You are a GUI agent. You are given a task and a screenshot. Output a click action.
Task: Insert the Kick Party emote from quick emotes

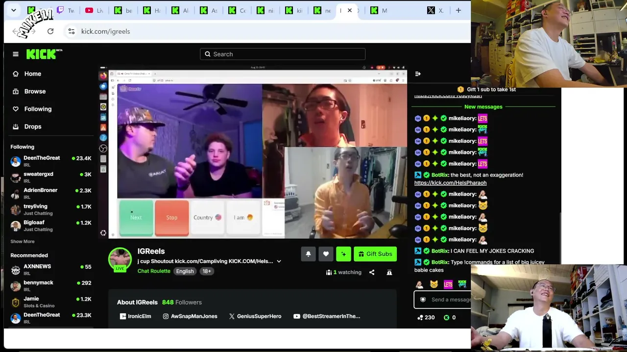pyautogui.click(x=462, y=284)
